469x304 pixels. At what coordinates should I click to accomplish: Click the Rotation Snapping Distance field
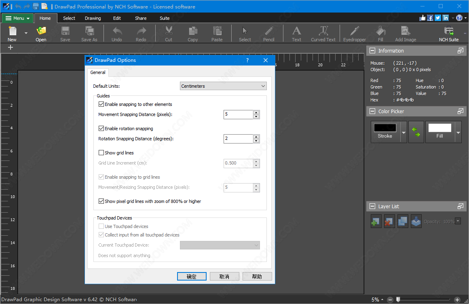click(x=238, y=139)
